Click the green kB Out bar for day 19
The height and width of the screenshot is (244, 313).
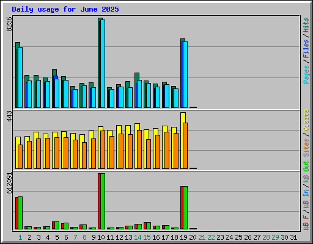click(185, 207)
